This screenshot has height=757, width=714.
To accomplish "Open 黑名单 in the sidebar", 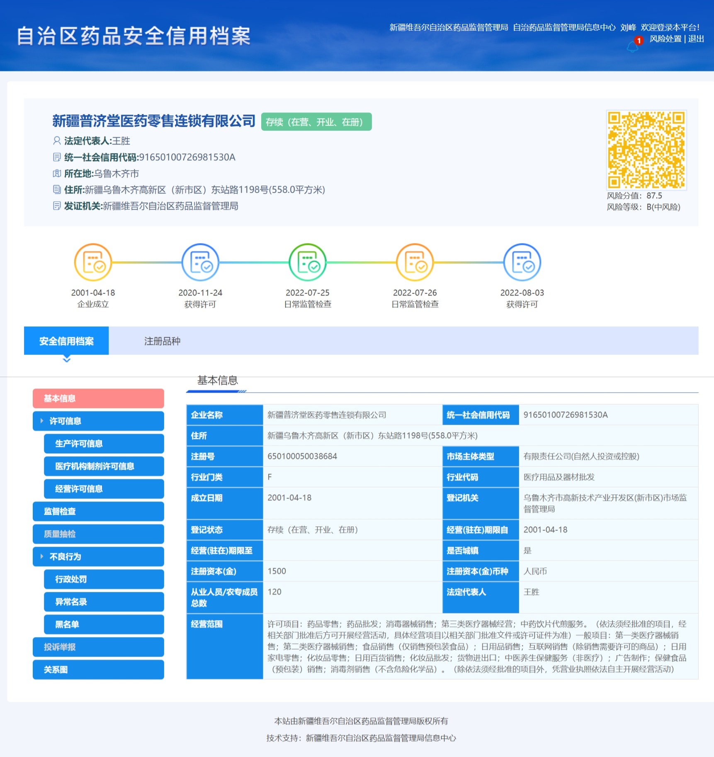I will coord(104,624).
